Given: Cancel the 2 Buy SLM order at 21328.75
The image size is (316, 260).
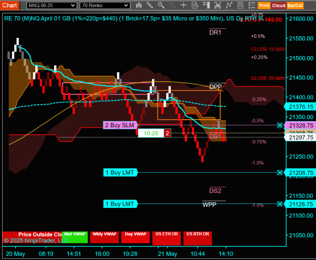Looking at the screenshot, I should tap(280, 125).
